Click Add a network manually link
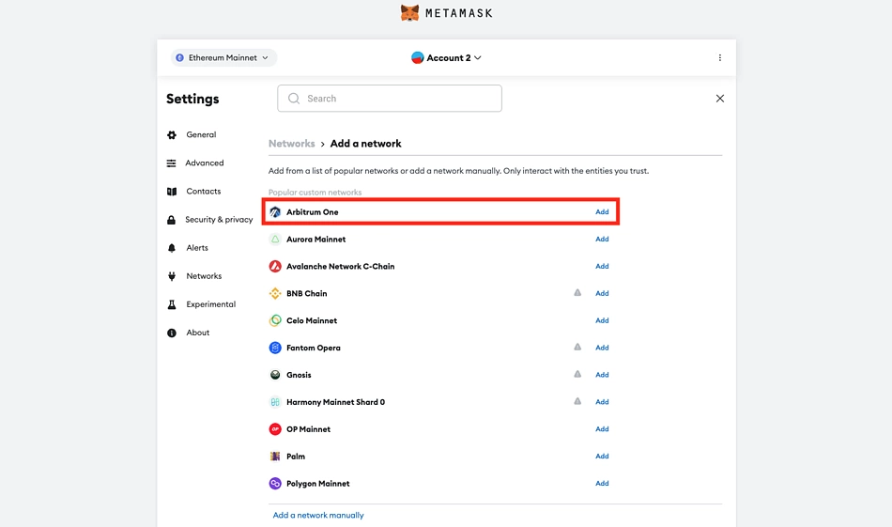This screenshot has height=527, width=892. click(318, 515)
